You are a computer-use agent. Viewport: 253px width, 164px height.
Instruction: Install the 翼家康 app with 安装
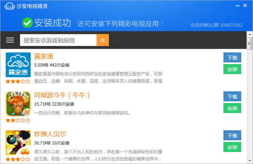[232, 69]
